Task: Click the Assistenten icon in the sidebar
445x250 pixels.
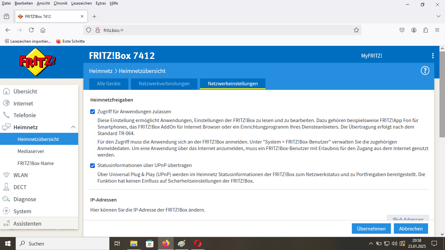Action: pyautogui.click(x=6, y=224)
